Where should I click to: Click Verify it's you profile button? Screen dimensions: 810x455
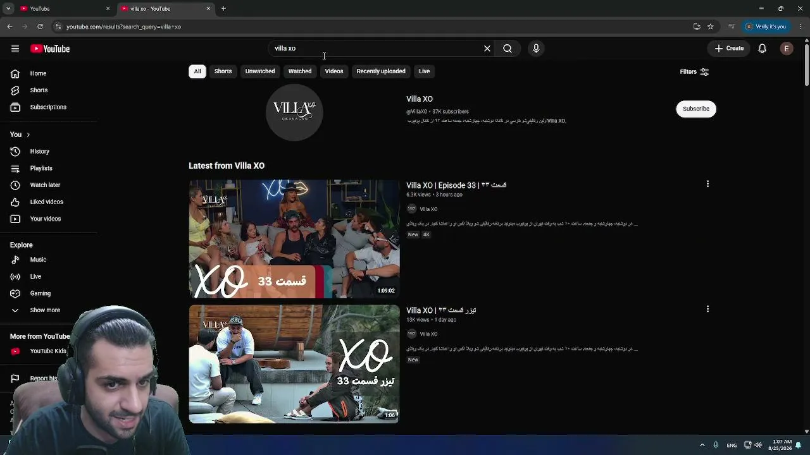pyautogui.click(x=766, y=27)
